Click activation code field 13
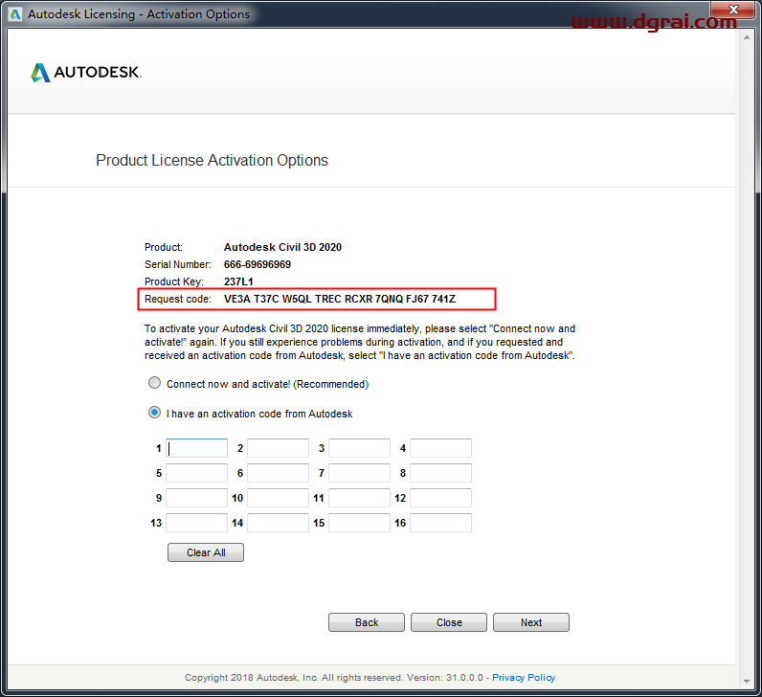The height and width of the screenshot is (697, 762). (x=197, y=523)
